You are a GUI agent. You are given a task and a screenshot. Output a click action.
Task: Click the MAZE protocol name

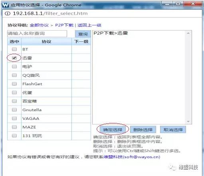[29, 127]
